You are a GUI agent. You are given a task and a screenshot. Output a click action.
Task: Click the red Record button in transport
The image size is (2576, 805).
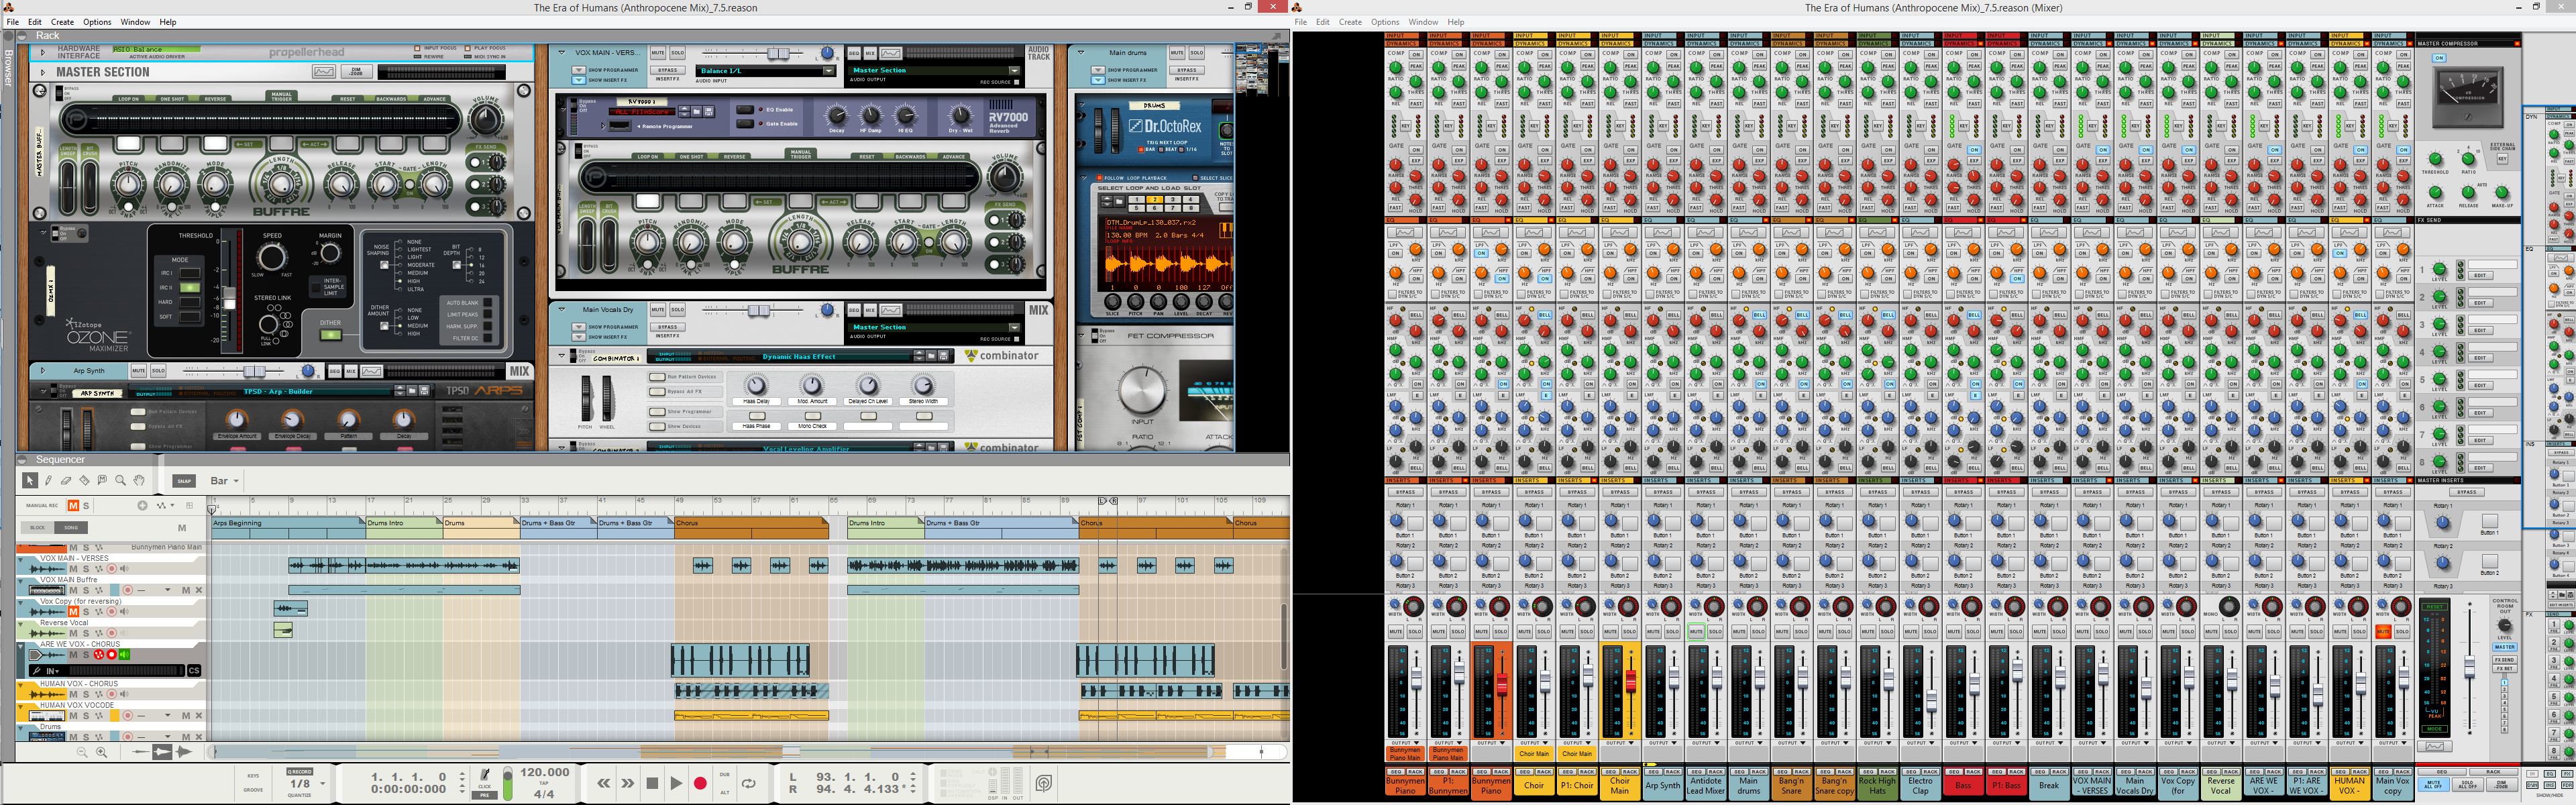coord(700,783)
